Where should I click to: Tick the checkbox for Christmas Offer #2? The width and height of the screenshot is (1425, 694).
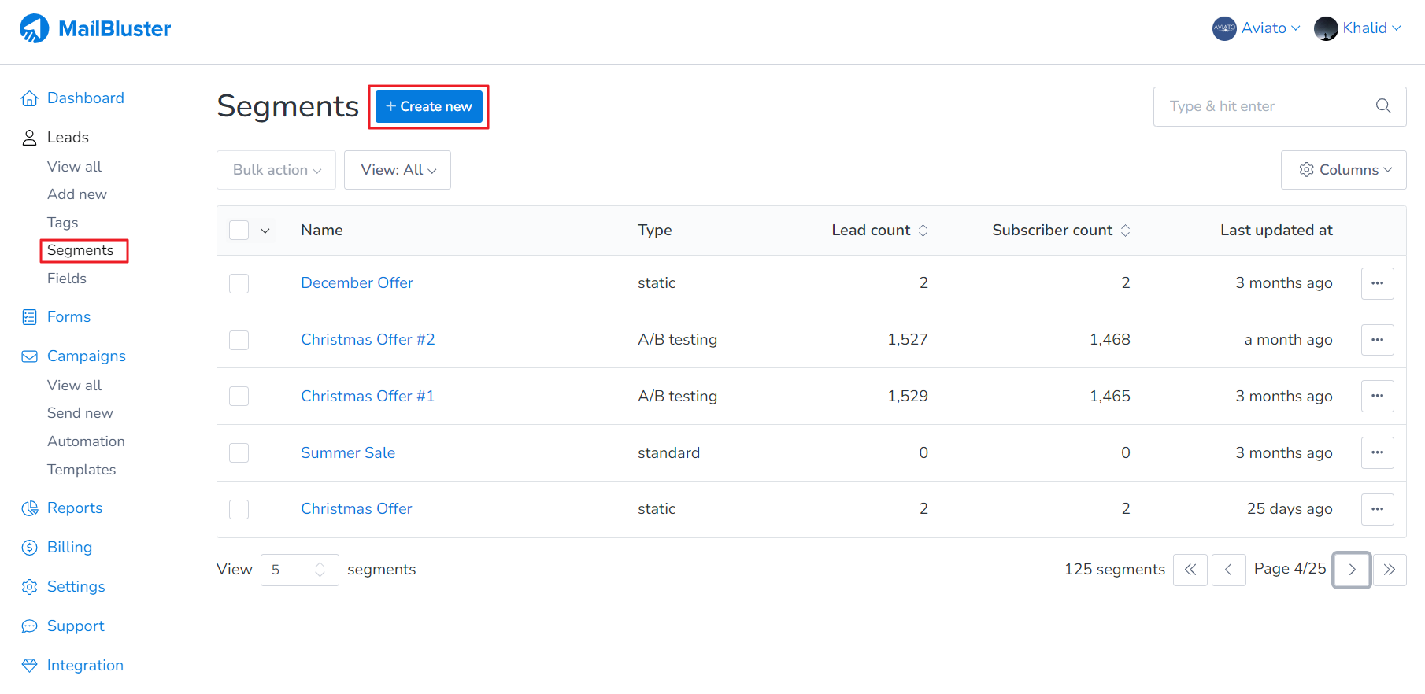point(239,340)
